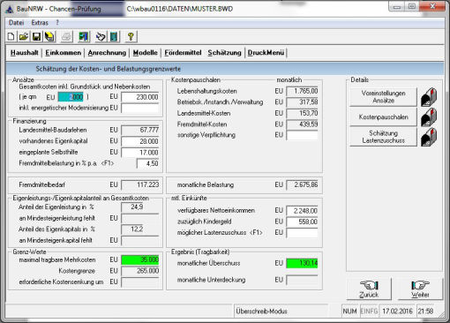450x323 pixels.
Task: Click the Landesmittel-Baudarlehen field 67.777
Action: pyautogui.click(x=140, y=130)
